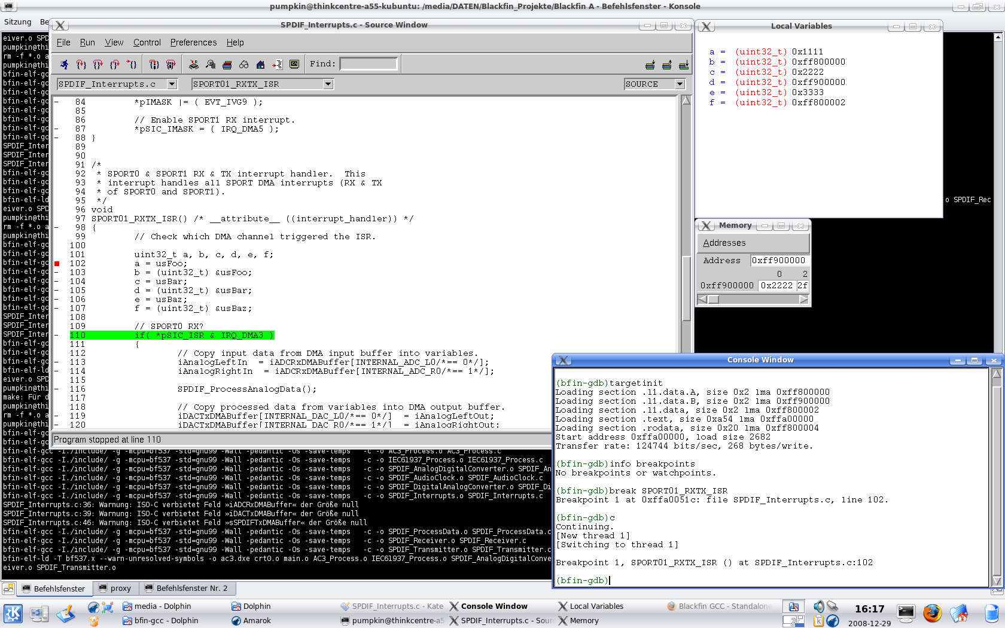Click the Next assembly instruction icon
This screenshot has width=1005, height=628.
pos(170,64)
